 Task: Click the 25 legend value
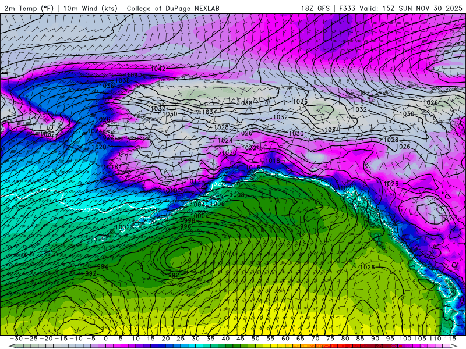181,339
